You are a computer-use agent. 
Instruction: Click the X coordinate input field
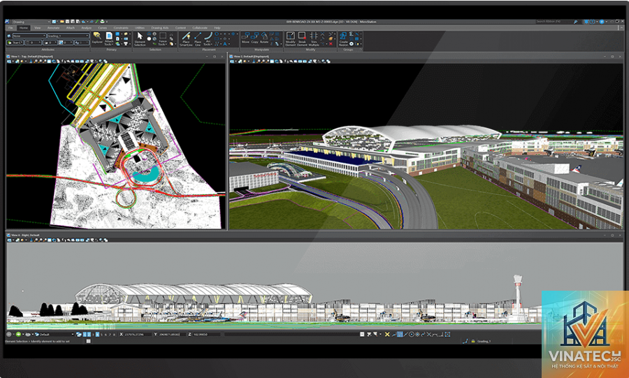138,334
